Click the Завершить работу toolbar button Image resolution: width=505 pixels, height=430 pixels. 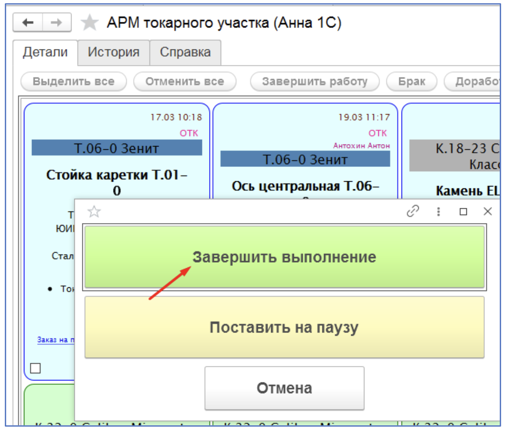[x=314, y=81]
